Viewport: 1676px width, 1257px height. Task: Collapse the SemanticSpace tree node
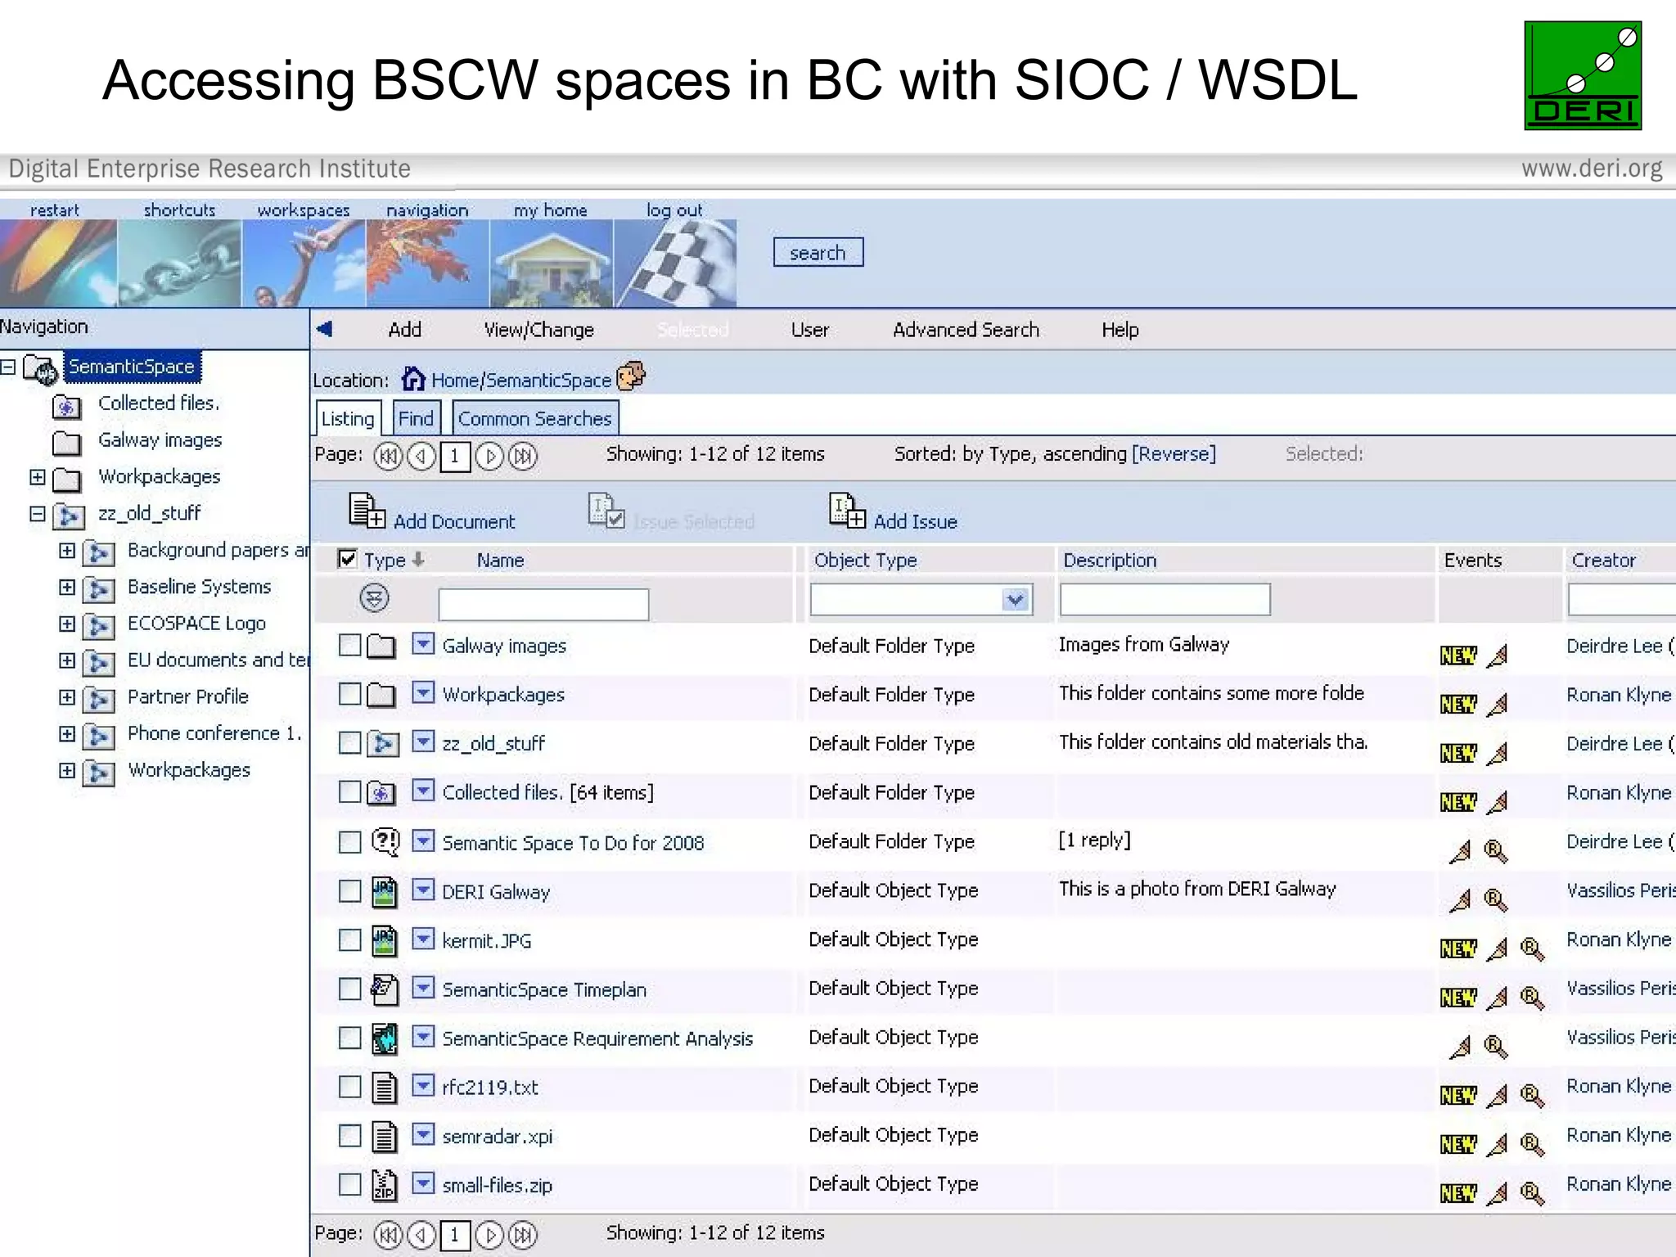tap(8, 367)
